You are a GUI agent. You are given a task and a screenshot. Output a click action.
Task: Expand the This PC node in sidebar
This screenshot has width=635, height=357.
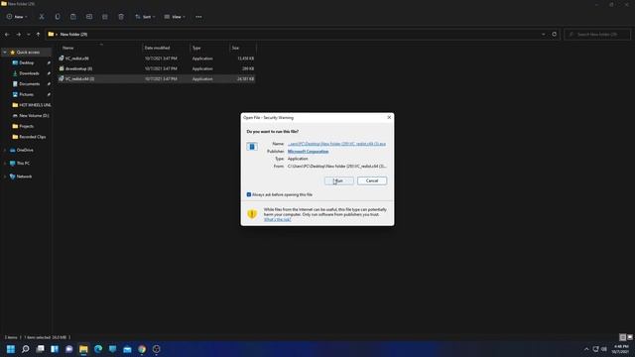tap(5, 163)
